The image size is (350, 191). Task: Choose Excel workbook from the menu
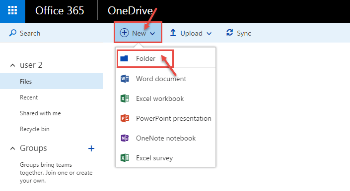(x=165, y=98)
